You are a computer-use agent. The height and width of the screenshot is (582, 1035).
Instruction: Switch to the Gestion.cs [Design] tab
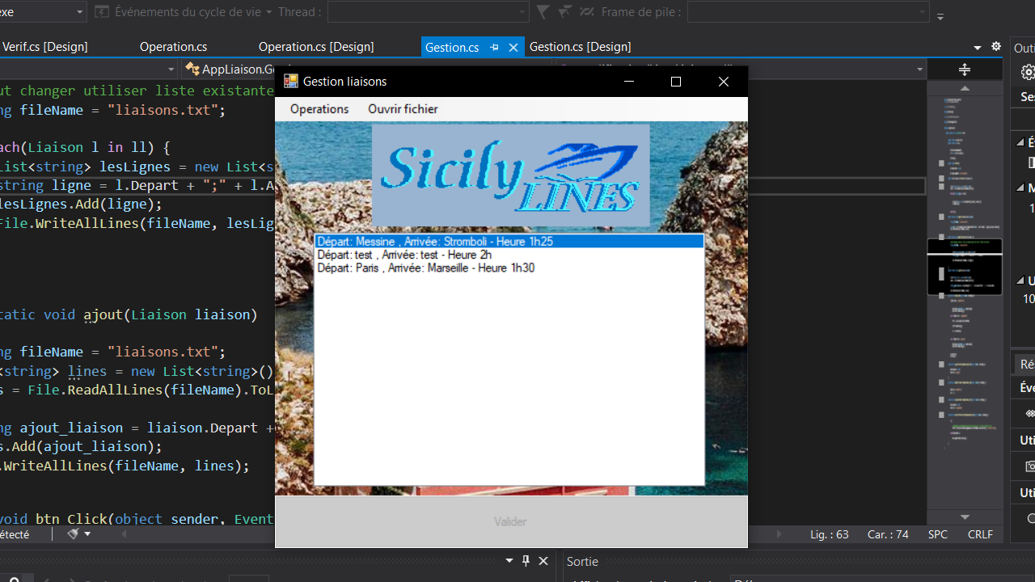click(580, 47)
